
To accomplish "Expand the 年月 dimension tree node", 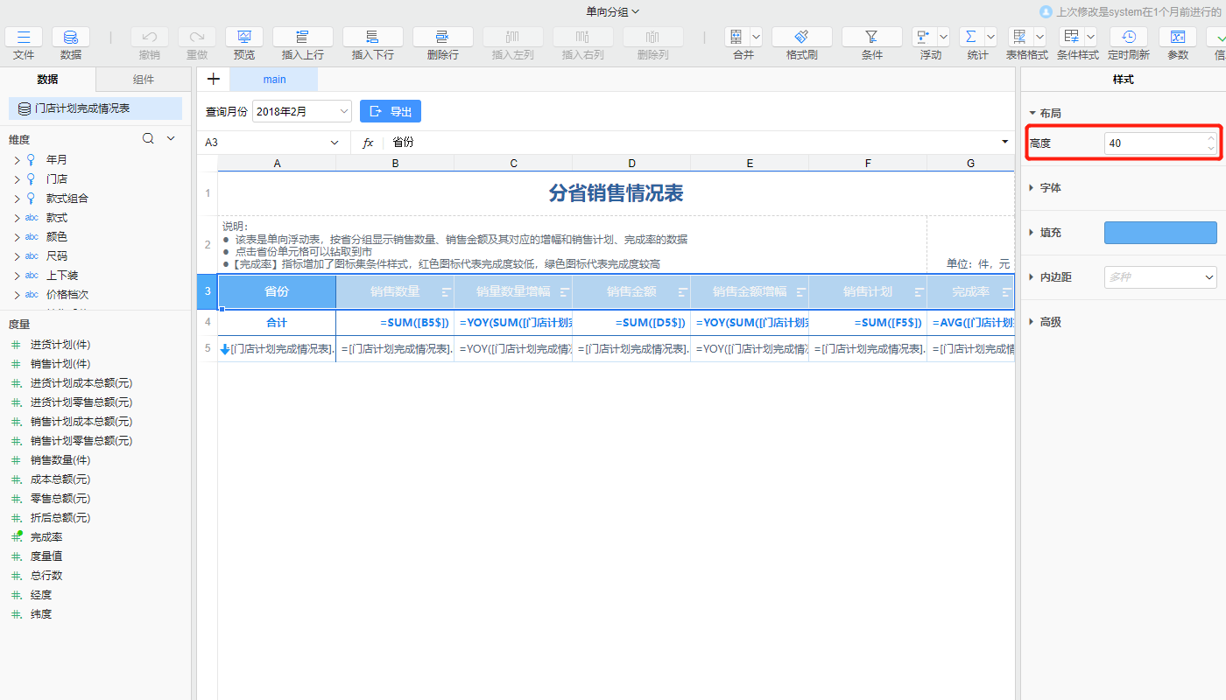I will coord(17,160).
